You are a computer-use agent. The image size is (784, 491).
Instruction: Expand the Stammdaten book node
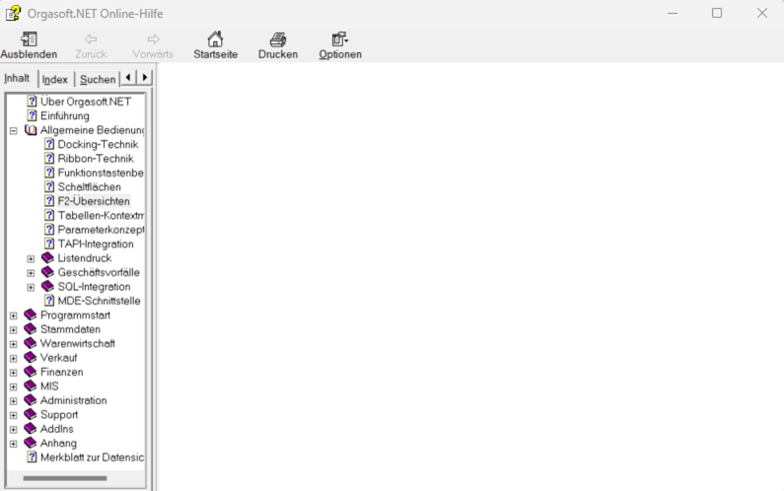(x=14, y=329)
